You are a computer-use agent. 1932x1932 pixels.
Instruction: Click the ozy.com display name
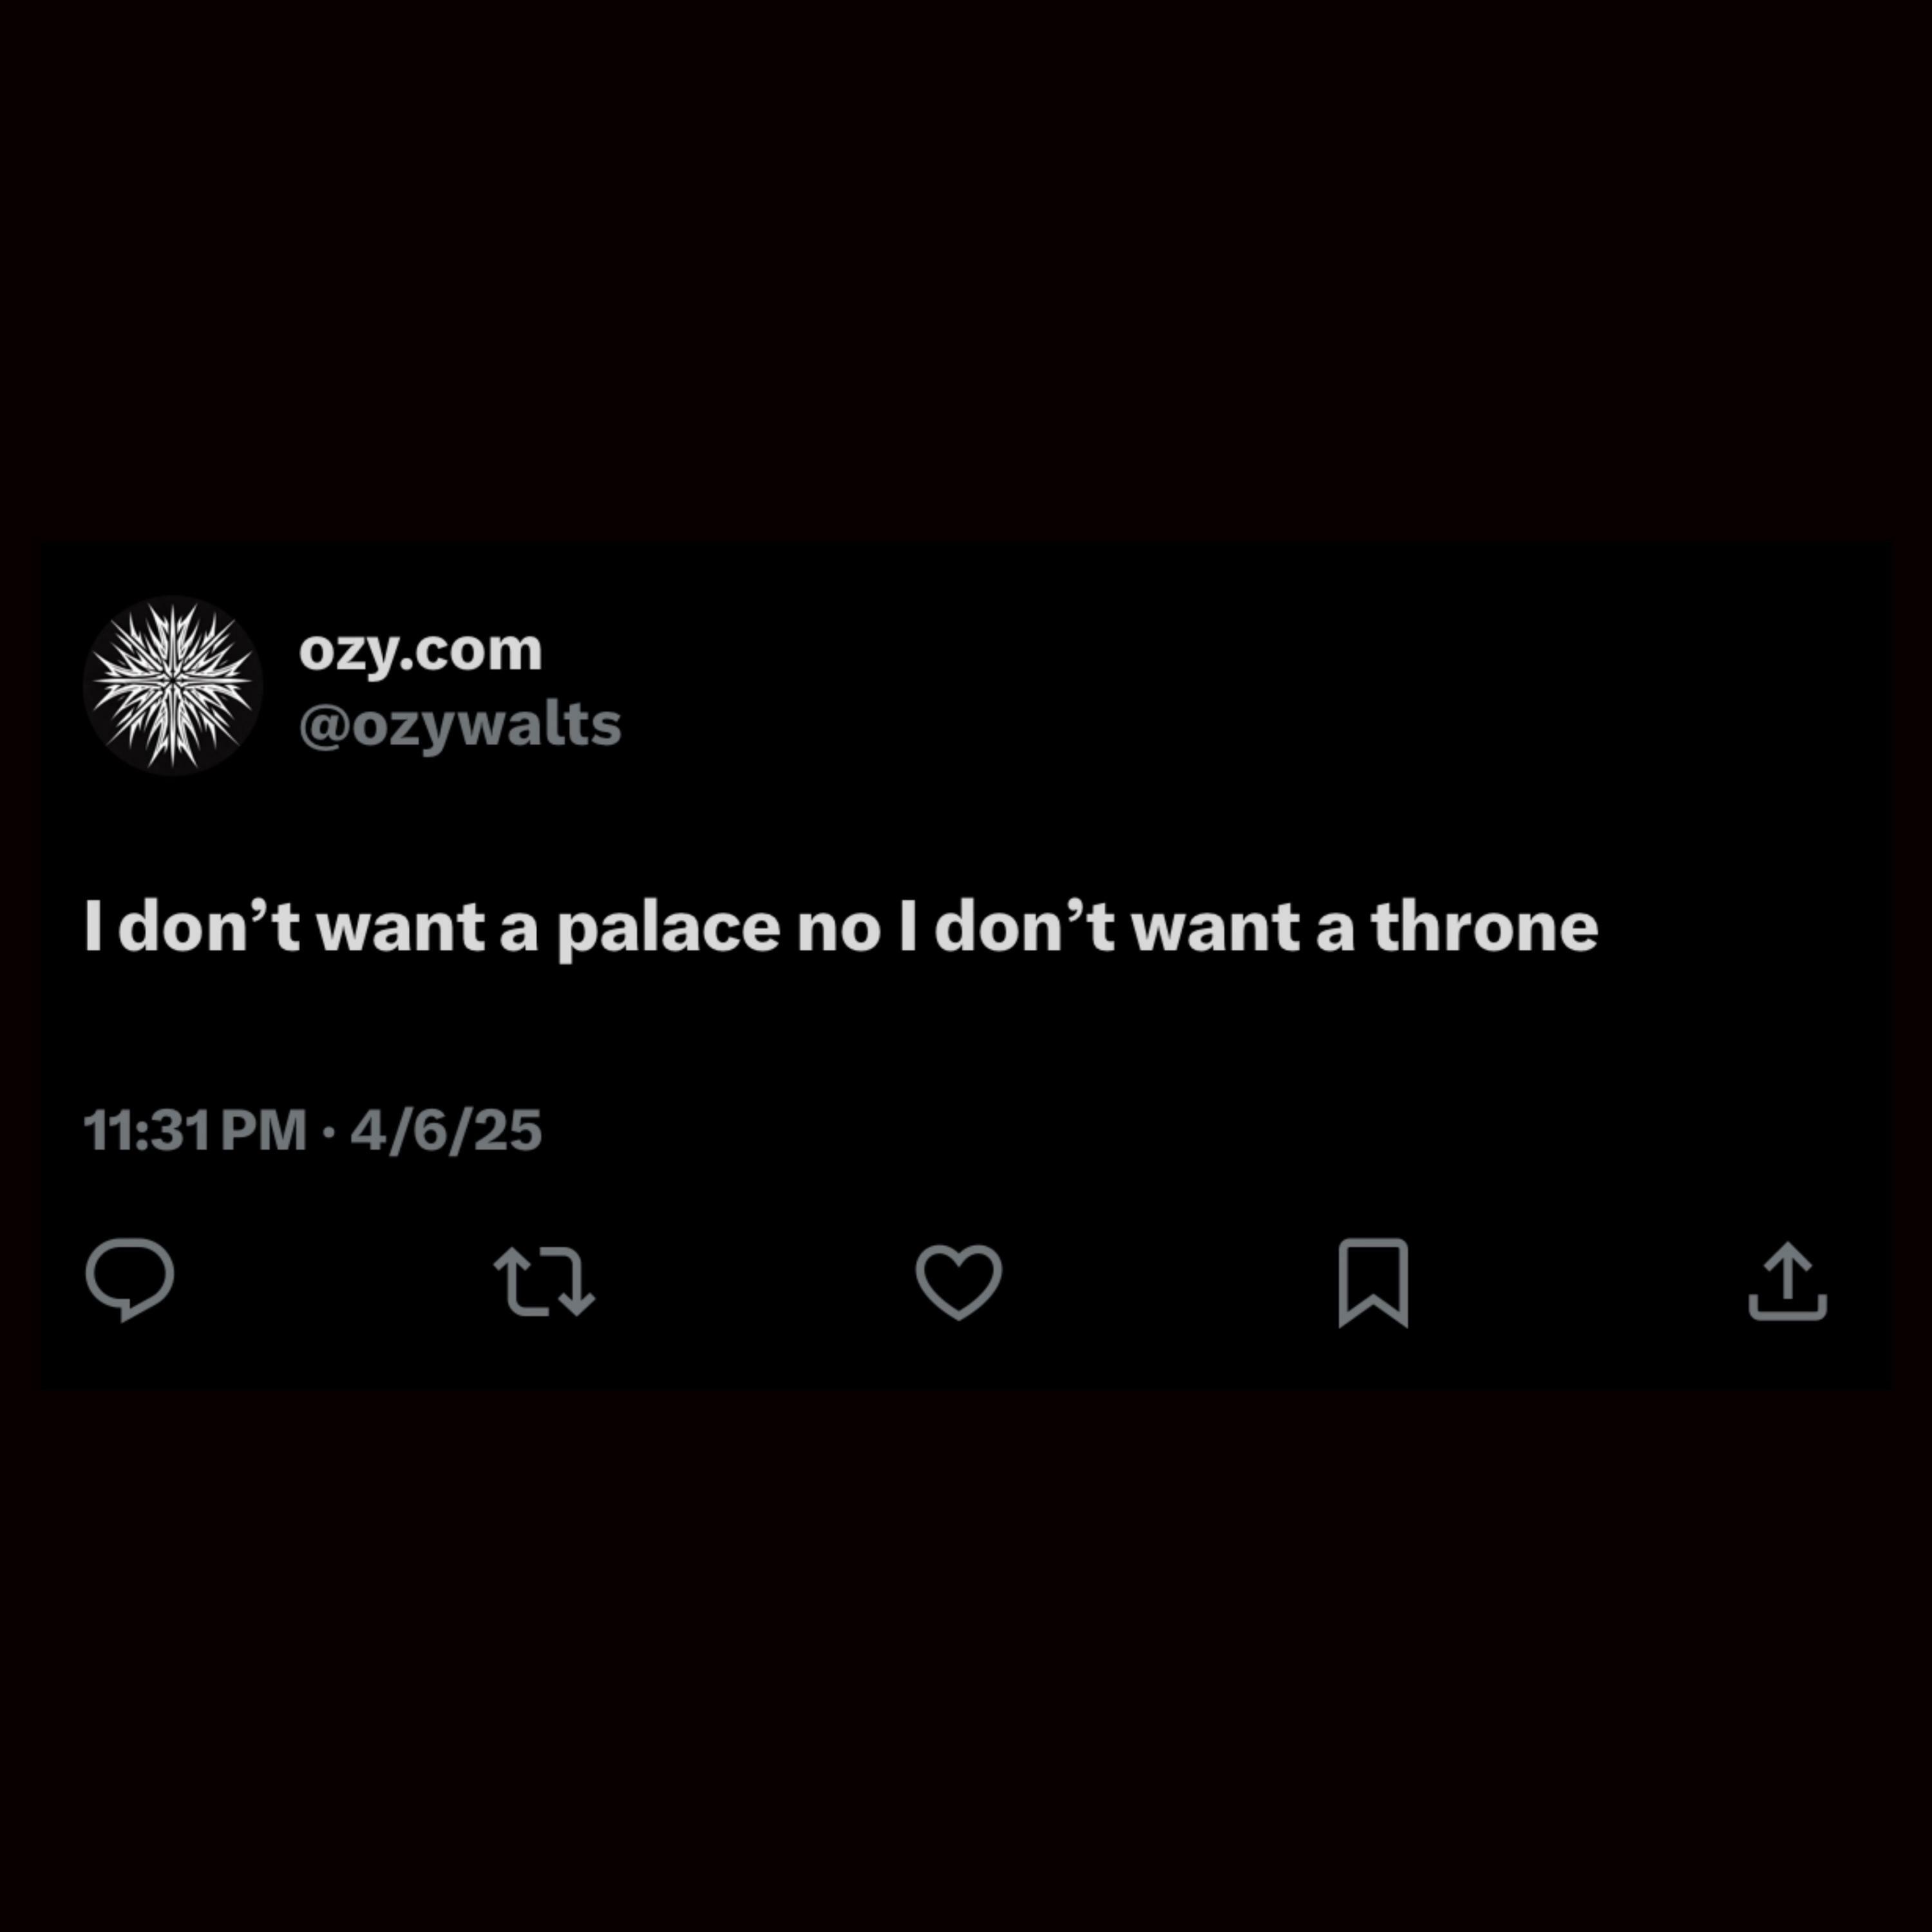coord(420,650)
